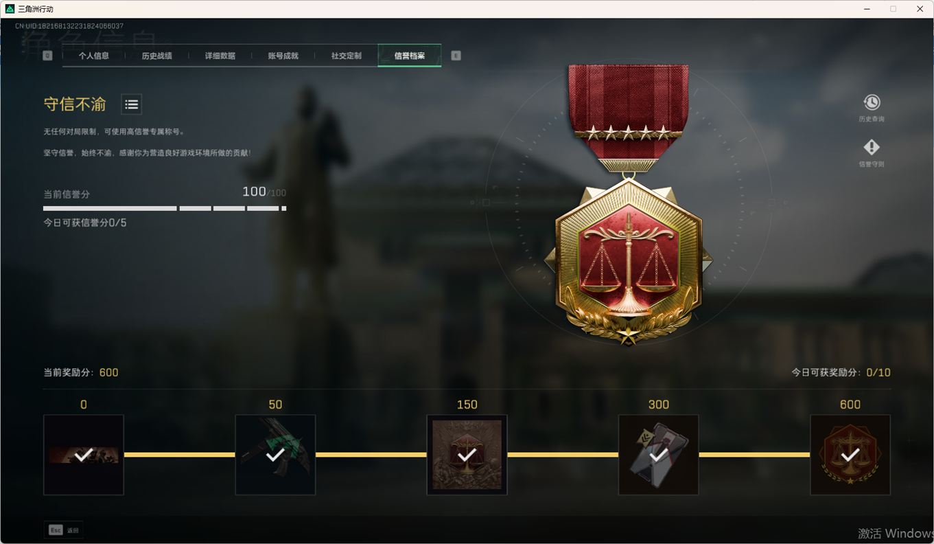Click the list icon beside 守信不渝
Screen dimensions: 934x544
point(132,104)
